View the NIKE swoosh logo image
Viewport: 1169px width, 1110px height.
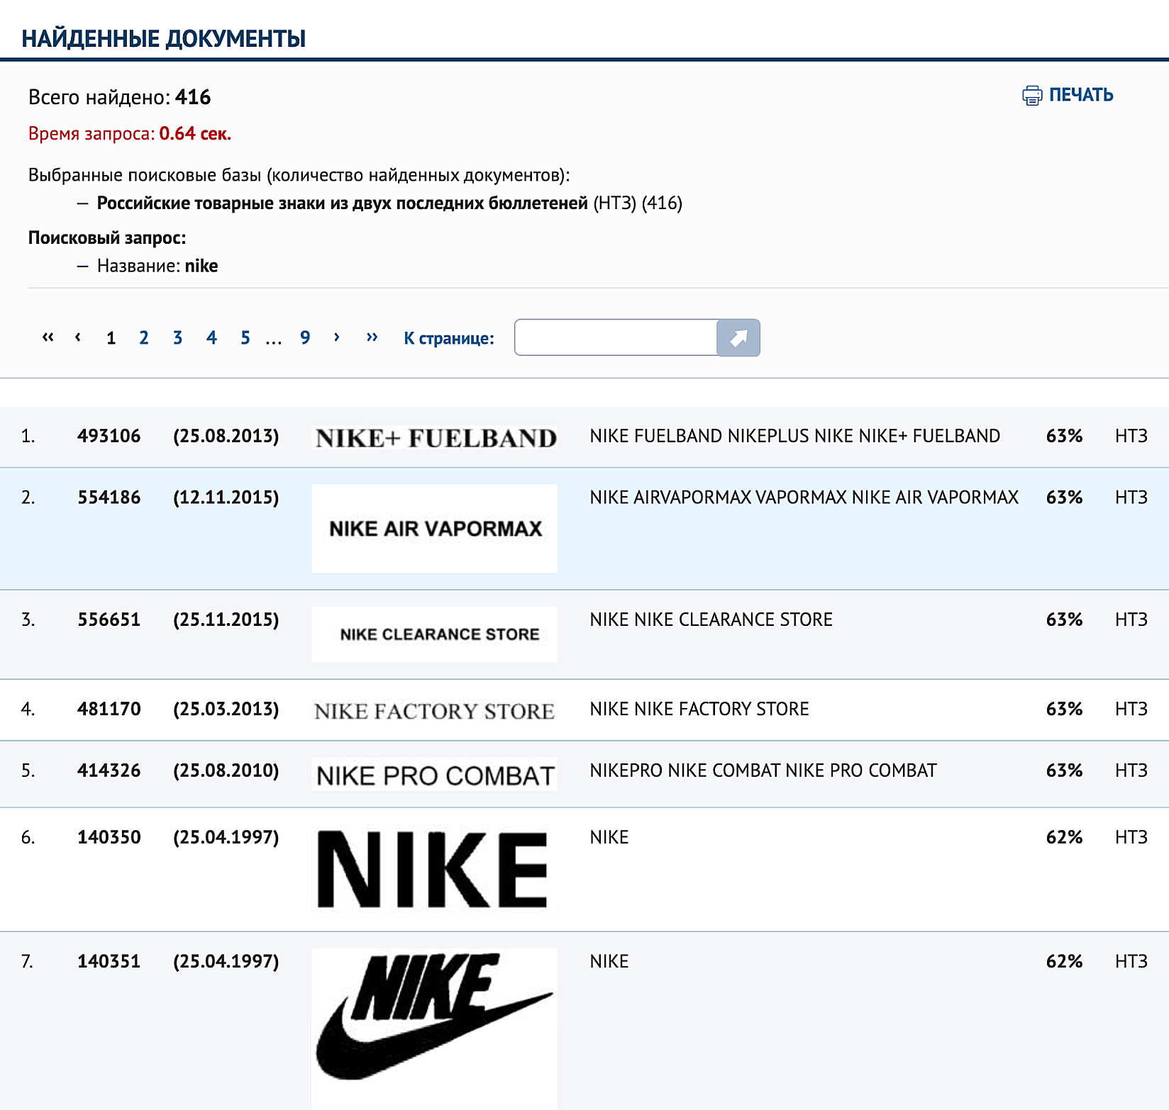click(x=435, y=1028)
